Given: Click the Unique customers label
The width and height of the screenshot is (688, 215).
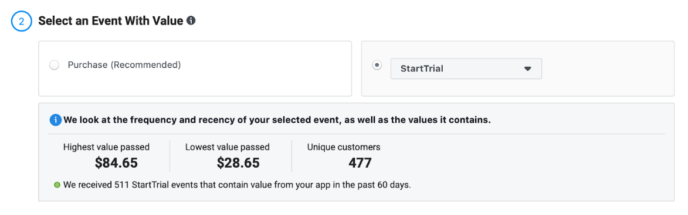Looking at the screenshot, I should [x=344, y=147].
